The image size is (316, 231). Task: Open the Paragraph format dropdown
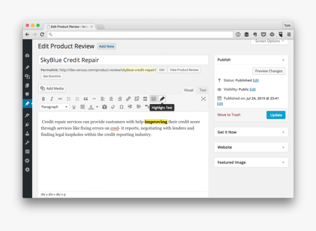pyautogui.click(x=54, y=107)
